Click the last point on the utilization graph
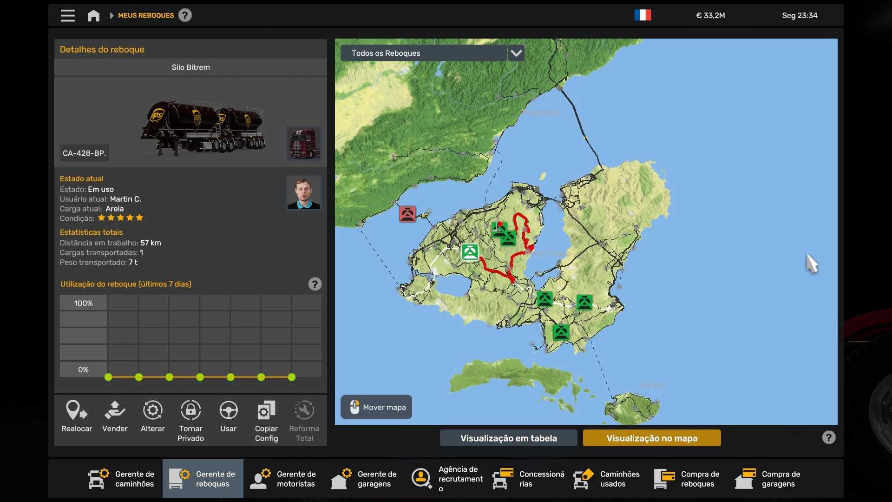Screen dimensions: 892x502 292,377
